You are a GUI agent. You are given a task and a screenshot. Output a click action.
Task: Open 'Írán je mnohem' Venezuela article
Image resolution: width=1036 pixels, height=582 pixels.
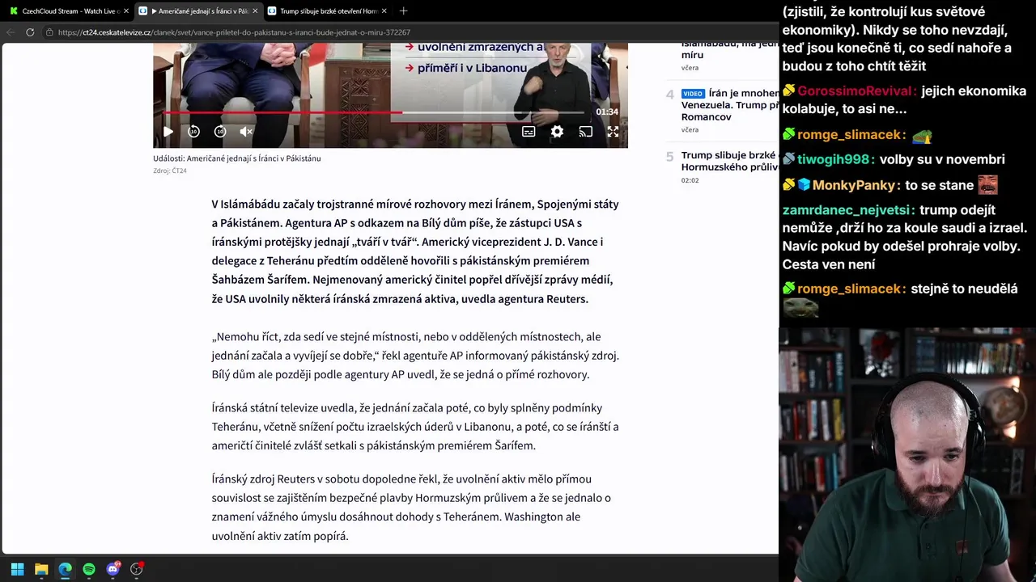[729, 105]
